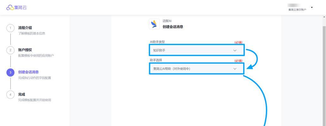
Task: Select step 2 circle 账户授权
Action: pyautogui.click(x=10, y=50)
